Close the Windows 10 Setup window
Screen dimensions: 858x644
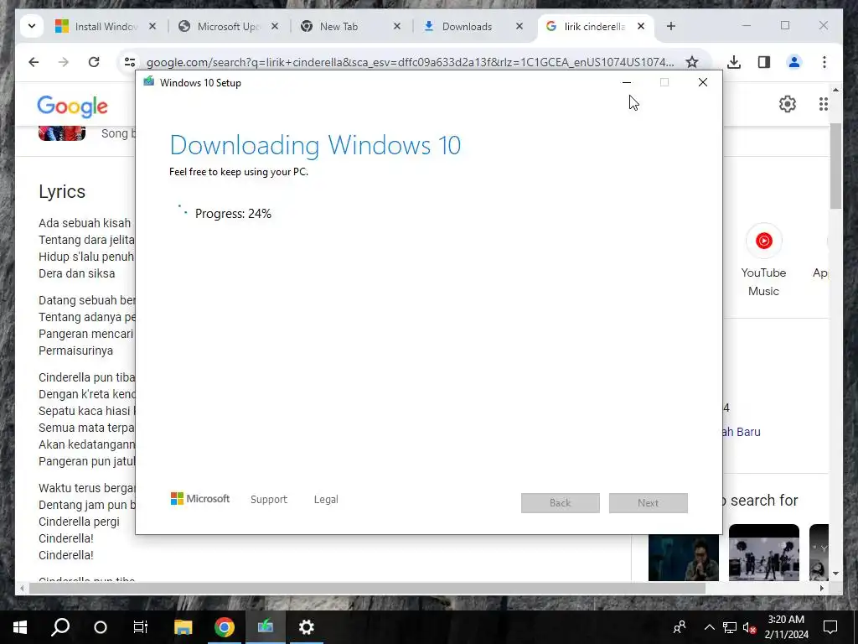tap(703, 82)
